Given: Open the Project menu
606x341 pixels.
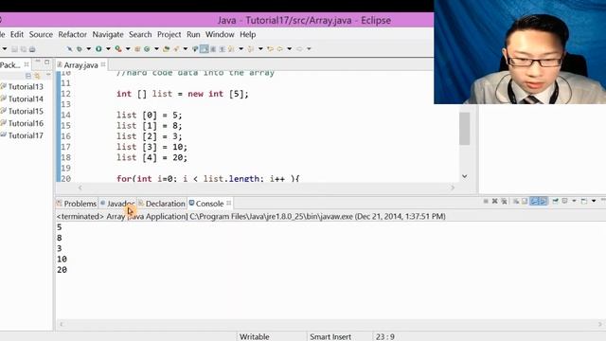Looking at the screenshot, I should (169, 34).
